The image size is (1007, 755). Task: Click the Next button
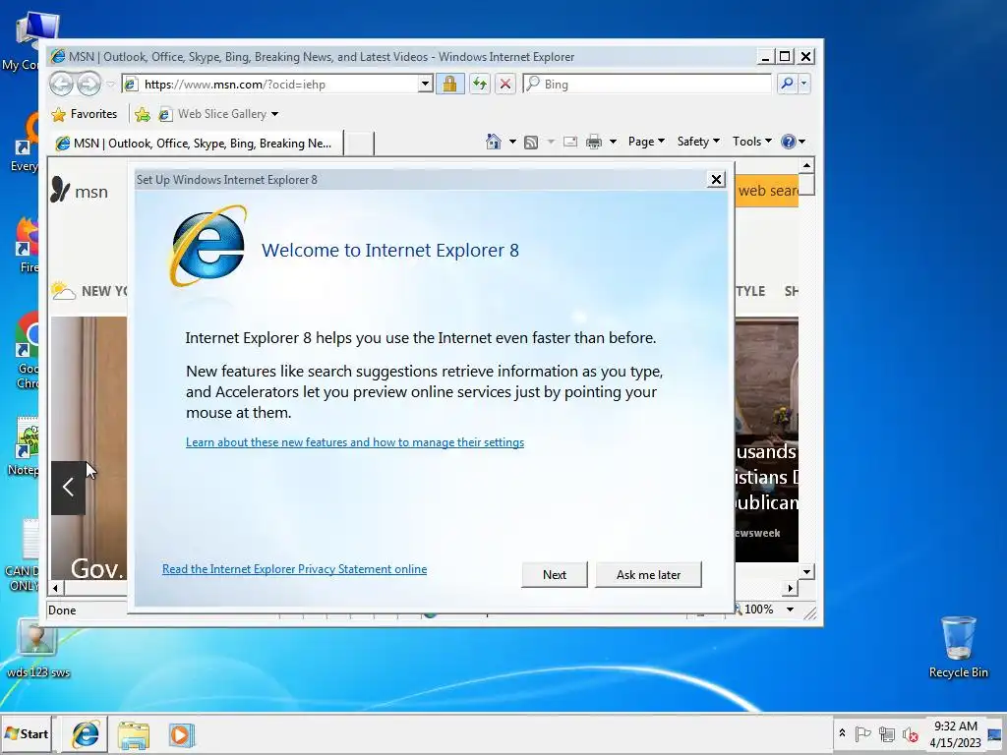(555, 574)
